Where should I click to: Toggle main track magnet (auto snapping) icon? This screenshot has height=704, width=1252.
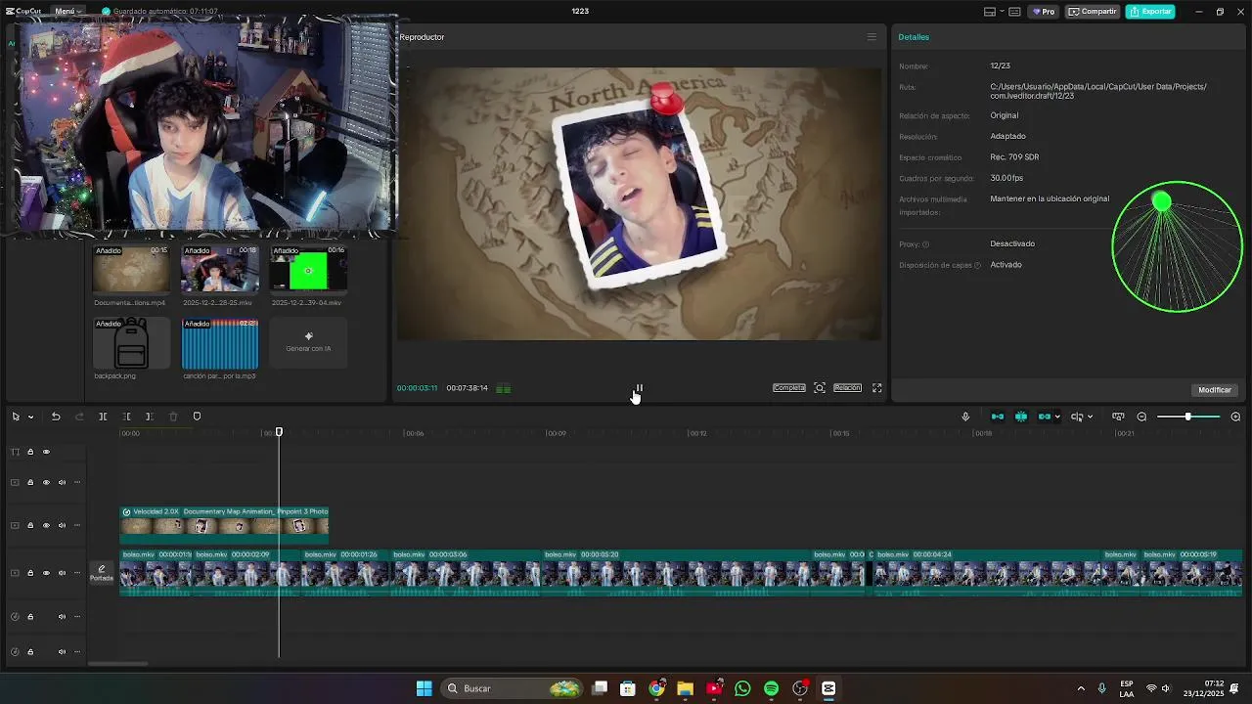998,417
